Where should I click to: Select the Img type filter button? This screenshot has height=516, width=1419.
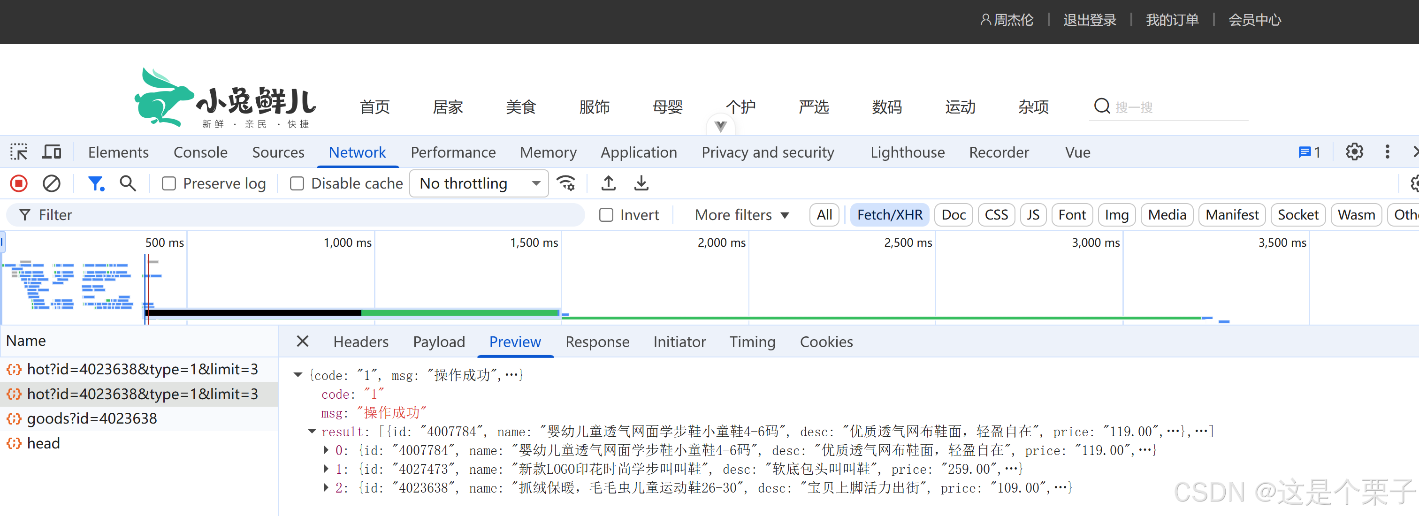click(1116, 215)
